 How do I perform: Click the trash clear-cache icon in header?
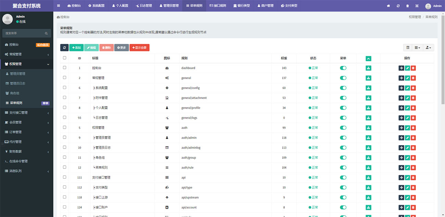pyautogui.click(x=407, y=6)
